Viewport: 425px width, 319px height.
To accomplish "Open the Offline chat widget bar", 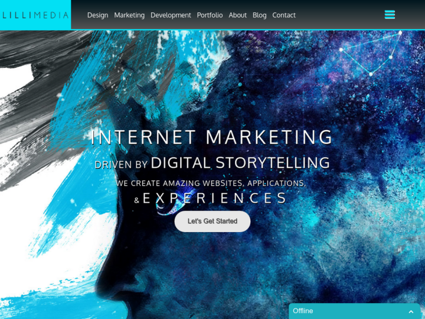I will point(355,311).
